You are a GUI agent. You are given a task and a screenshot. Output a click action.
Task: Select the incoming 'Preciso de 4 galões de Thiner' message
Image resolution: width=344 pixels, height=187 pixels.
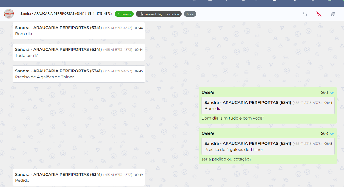pyautogui.click(x=79, y=74)
